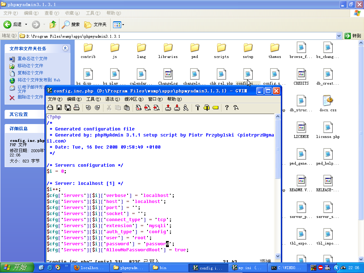Image resolution: width=364 pixels, height=273 pixels.
Task: Click the 移动这个文件 (move file) link
Action: coord(31,66)
